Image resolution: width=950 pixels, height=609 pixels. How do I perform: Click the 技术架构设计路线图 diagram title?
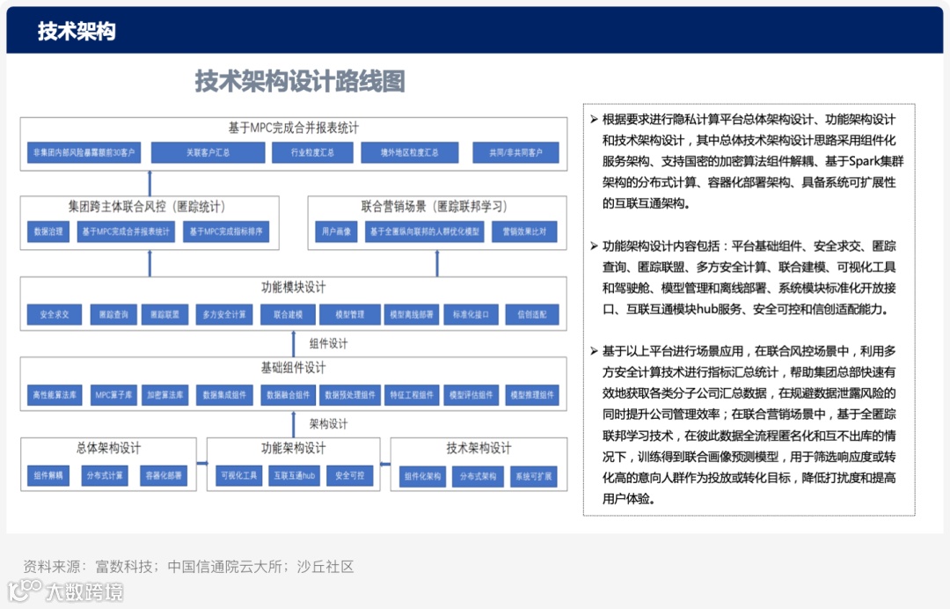click(300, 81)
